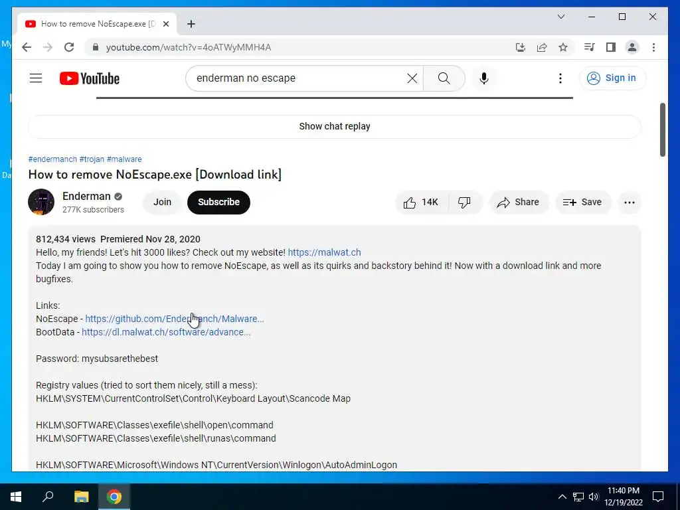
Task: Click "277K subscribers" text
Action: point(93,209)
